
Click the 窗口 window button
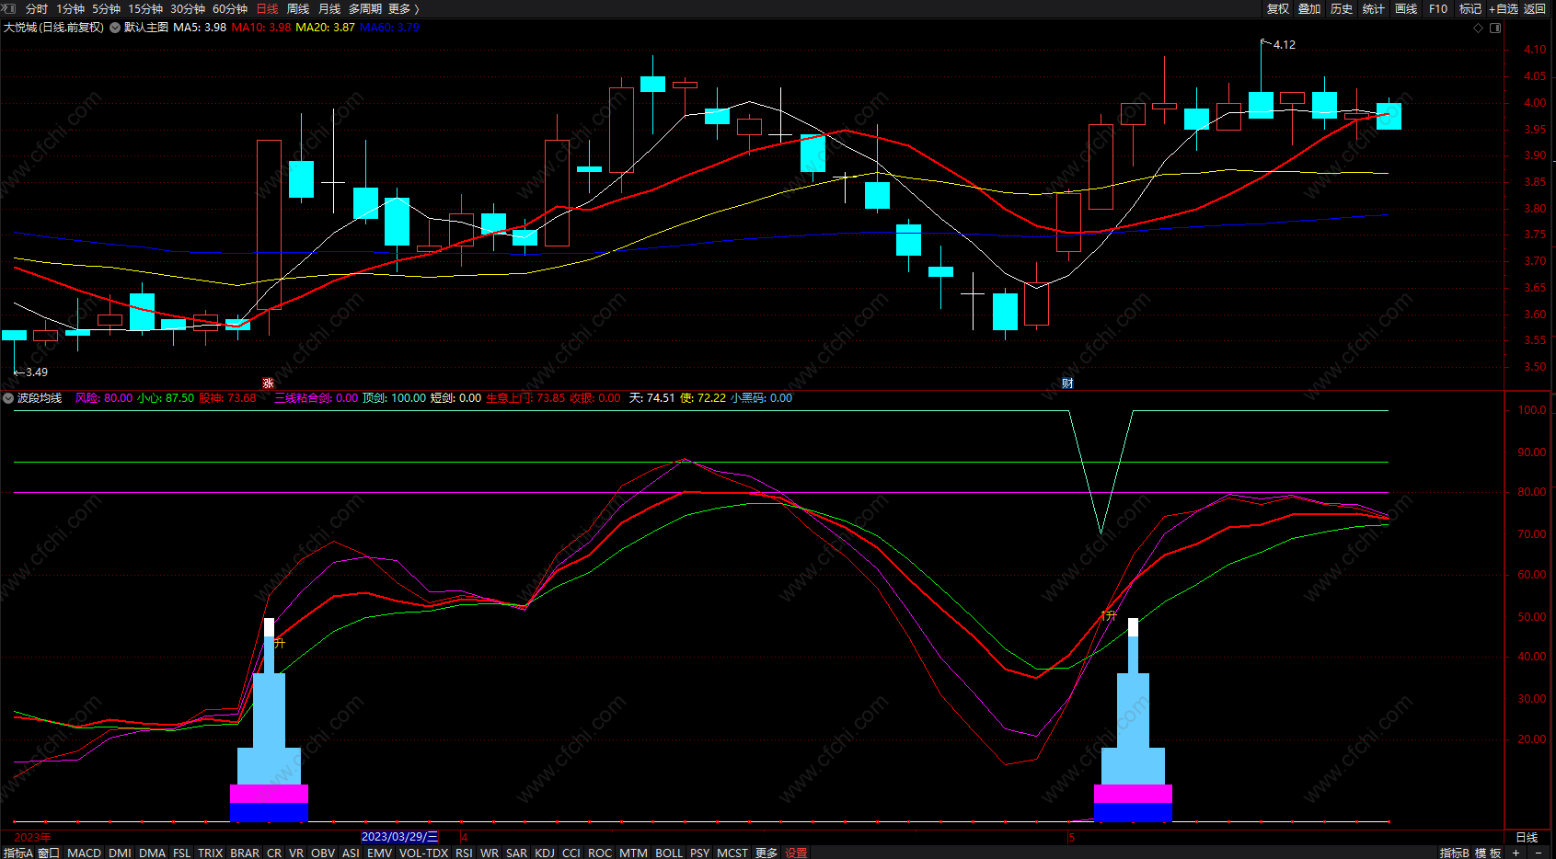pos(49,853)
